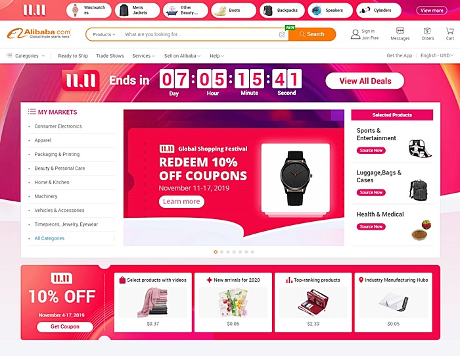Click the Alibaba.com logo
Viewport: 460px width, 356px height.
click(39, 34)
